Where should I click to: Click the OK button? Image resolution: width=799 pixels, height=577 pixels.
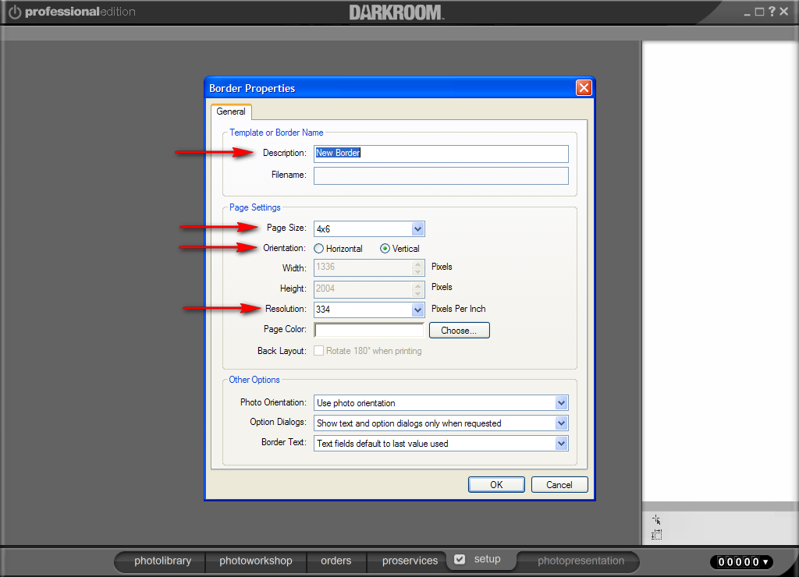coord(496,485)
